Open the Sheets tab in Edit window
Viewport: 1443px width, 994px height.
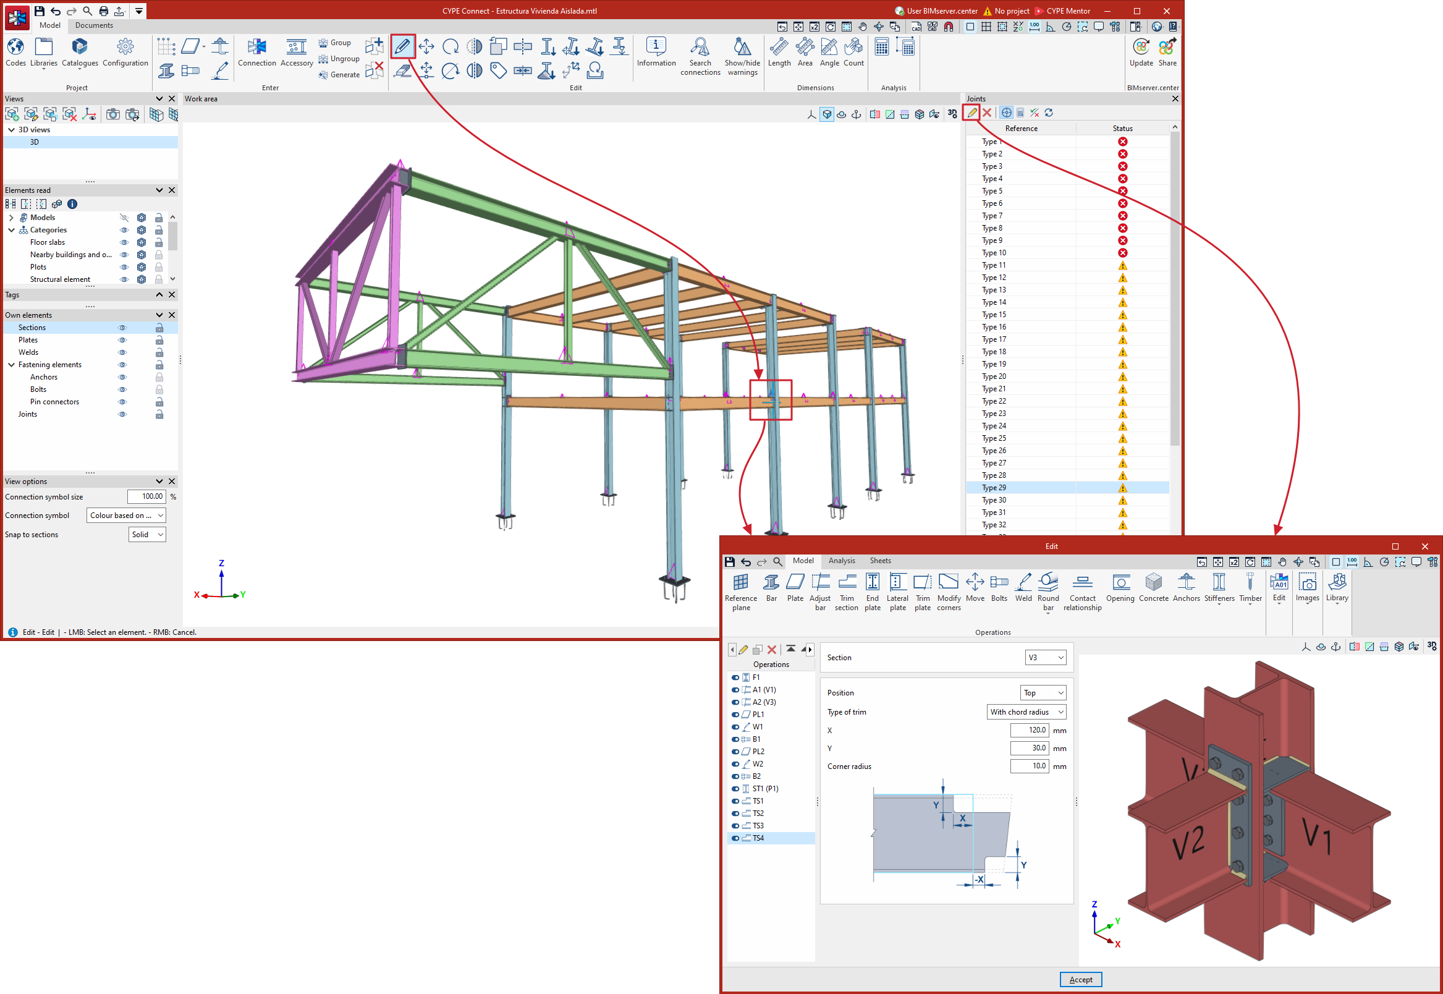tap(880, 561)
